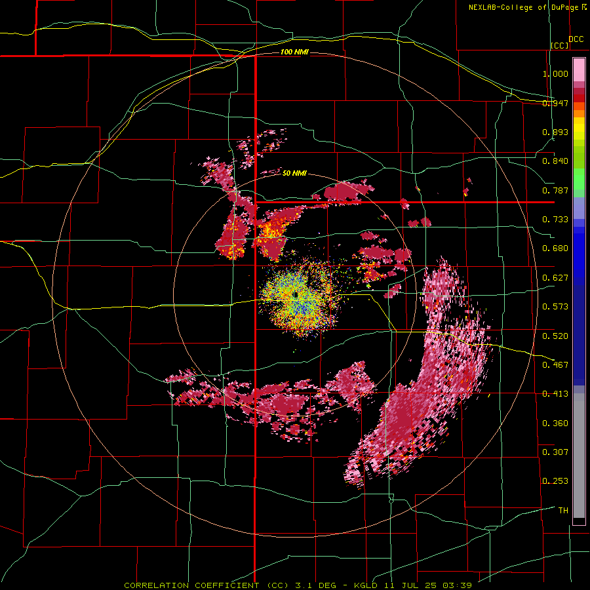Select the 0.573 legend value
The width and height of the screenshot is (590, 590).
pos(555,307)
